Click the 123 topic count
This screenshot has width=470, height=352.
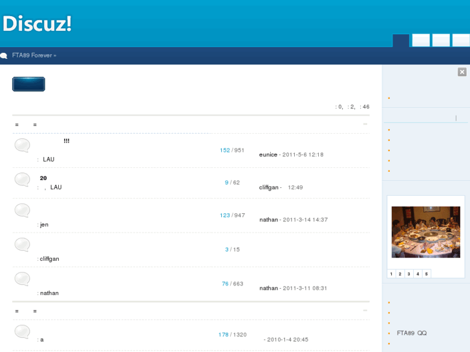(225, 215)
